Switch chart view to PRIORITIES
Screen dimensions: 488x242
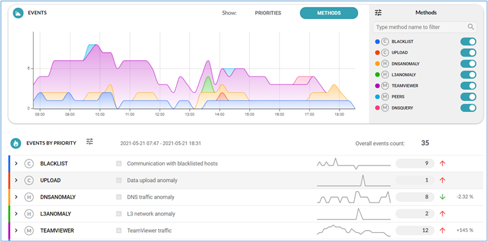click(x=268, y=13)
